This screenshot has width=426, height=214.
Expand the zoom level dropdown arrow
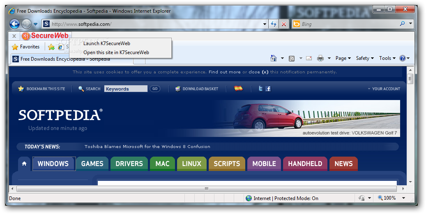point(403,198)
